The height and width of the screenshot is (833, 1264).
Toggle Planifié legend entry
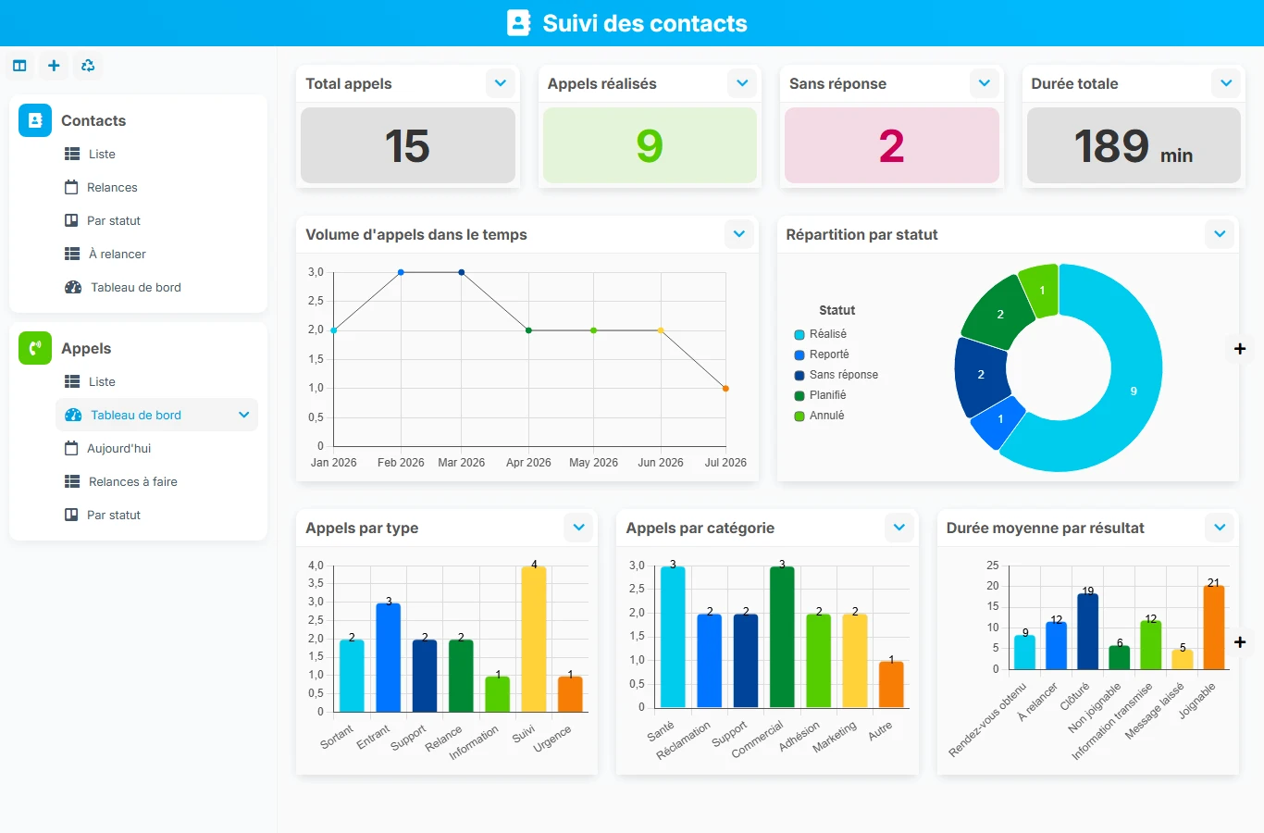pos(821,395)
